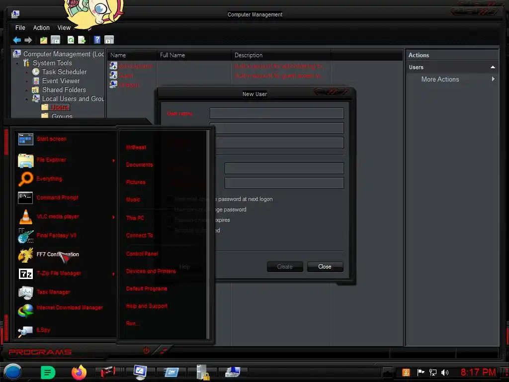The image size is (509, 382).
Task: Collapse the Local Users and Groups node
Action: point(27,99)
